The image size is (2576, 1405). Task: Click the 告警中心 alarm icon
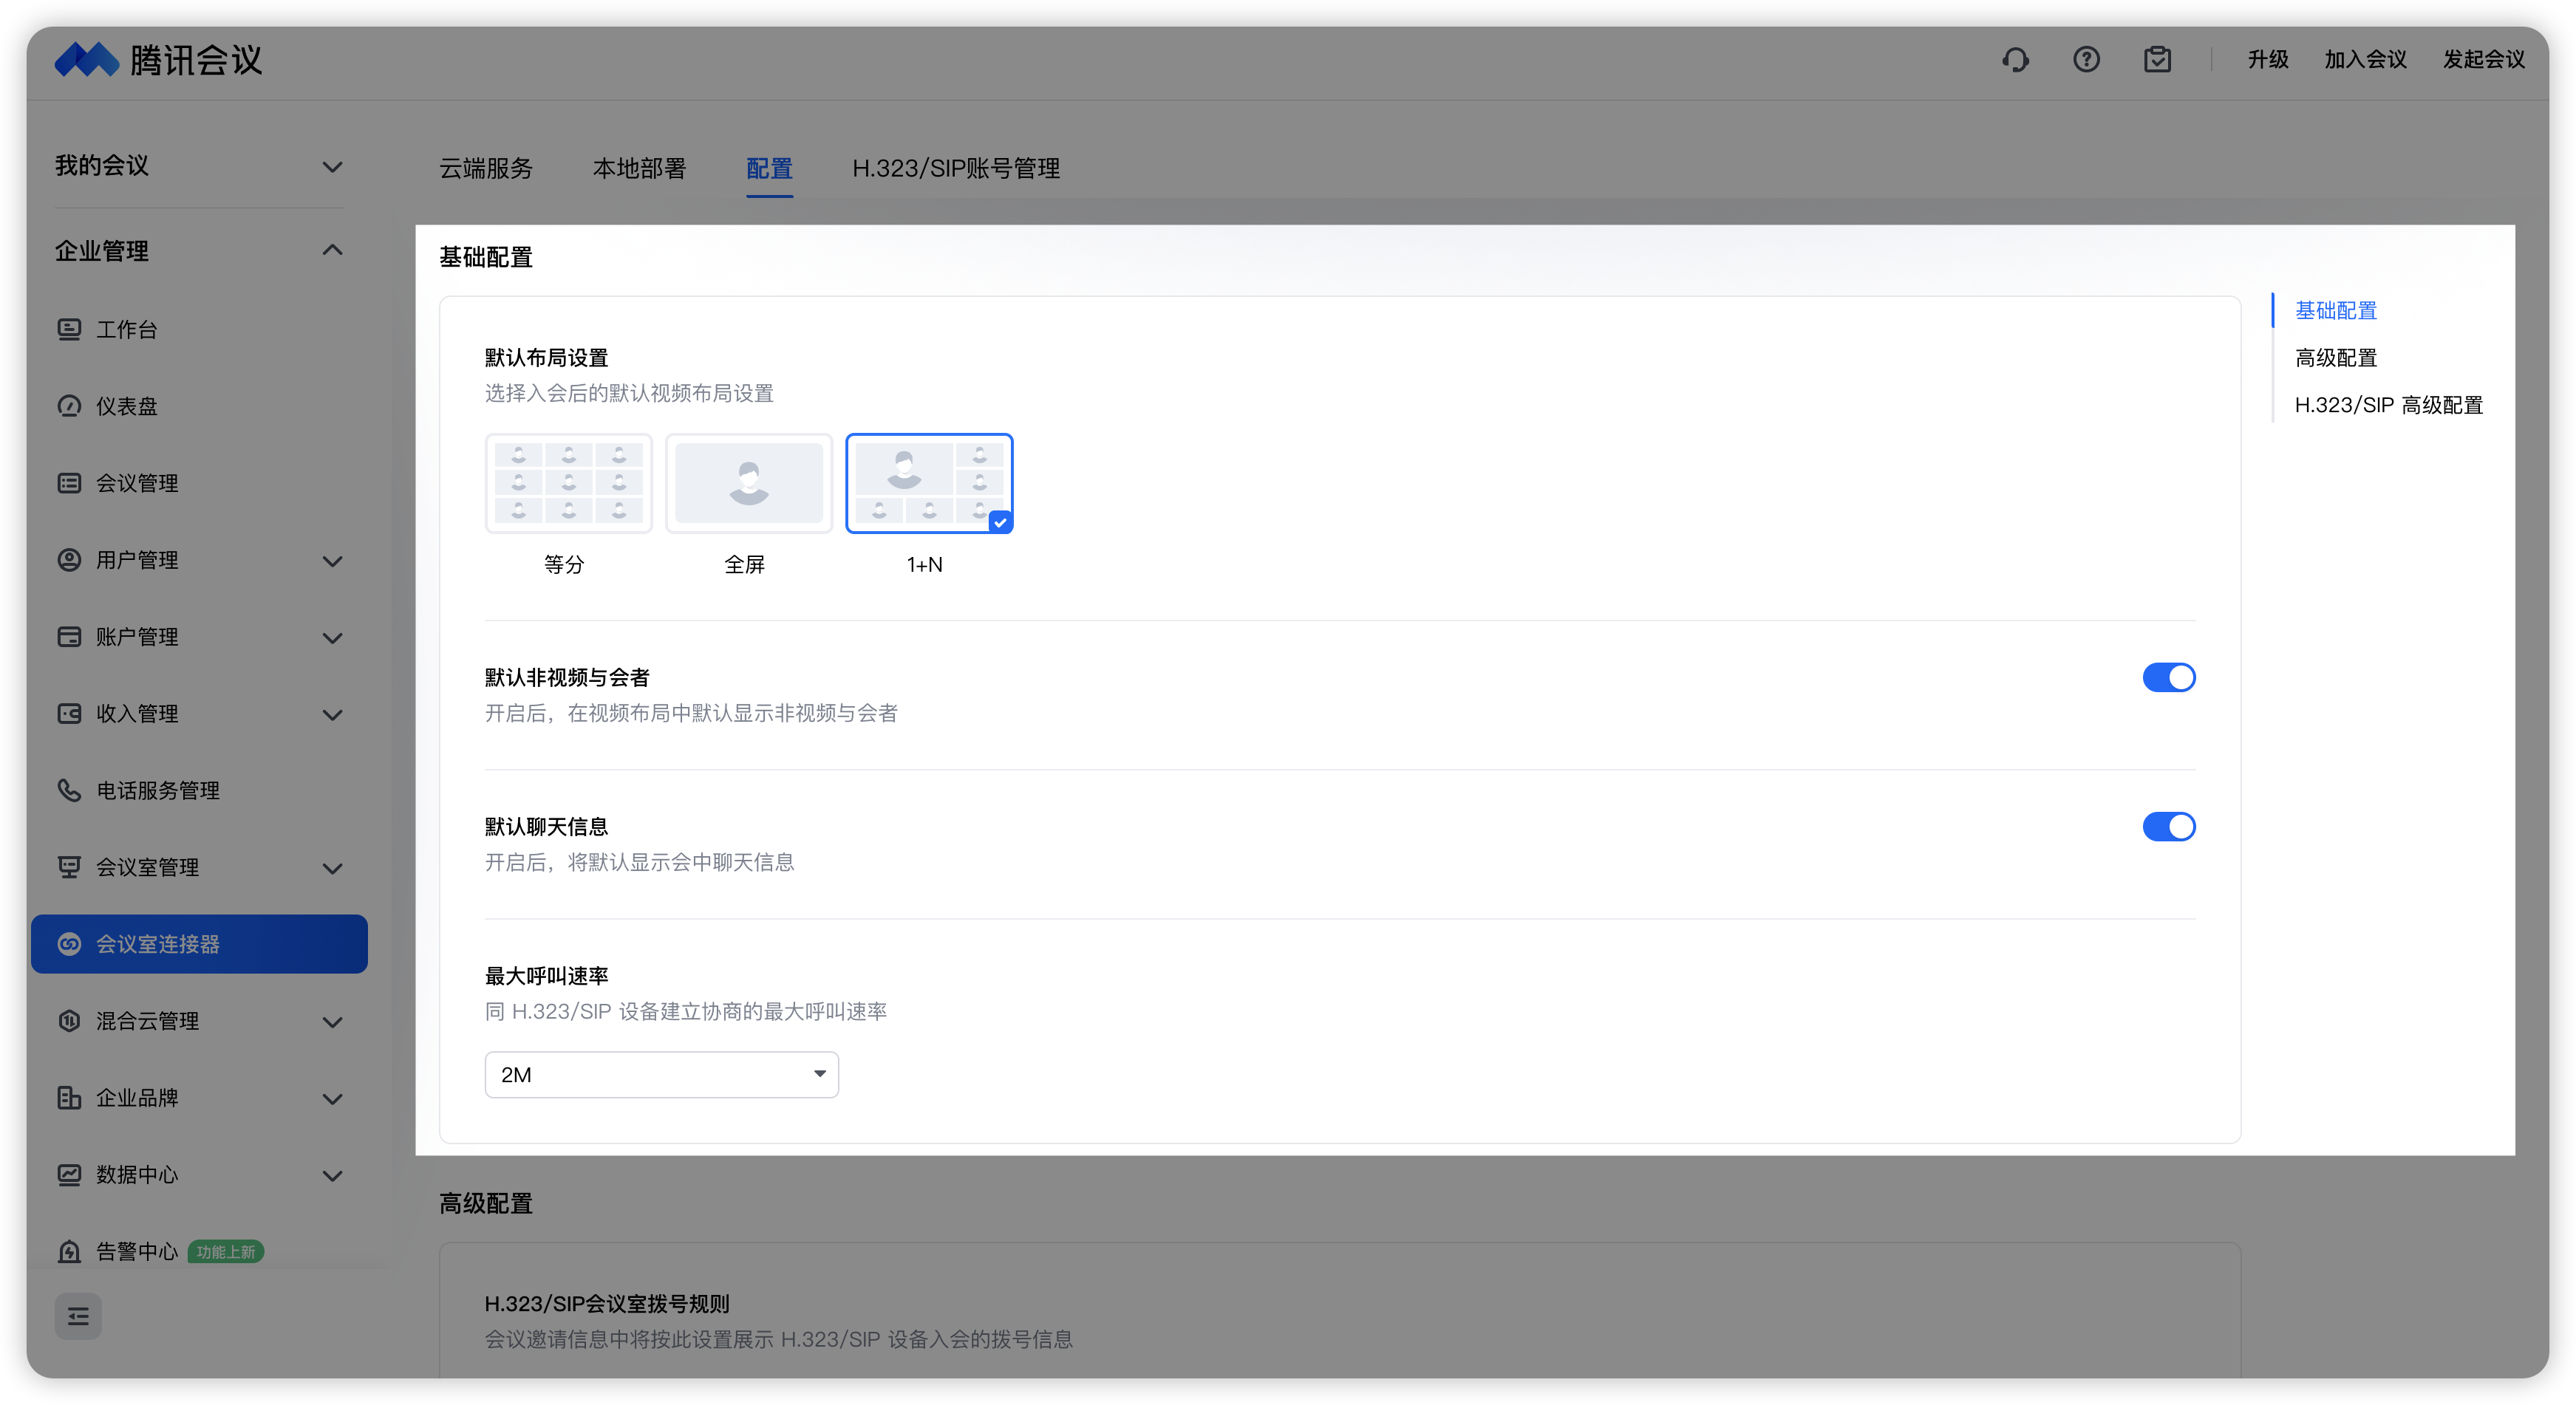point(69,1251)
